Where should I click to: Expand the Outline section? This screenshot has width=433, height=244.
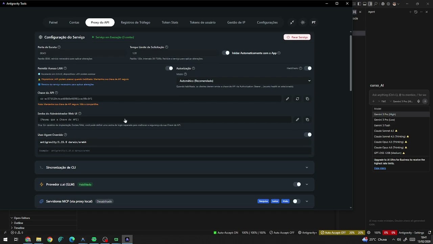click(18, 223)
